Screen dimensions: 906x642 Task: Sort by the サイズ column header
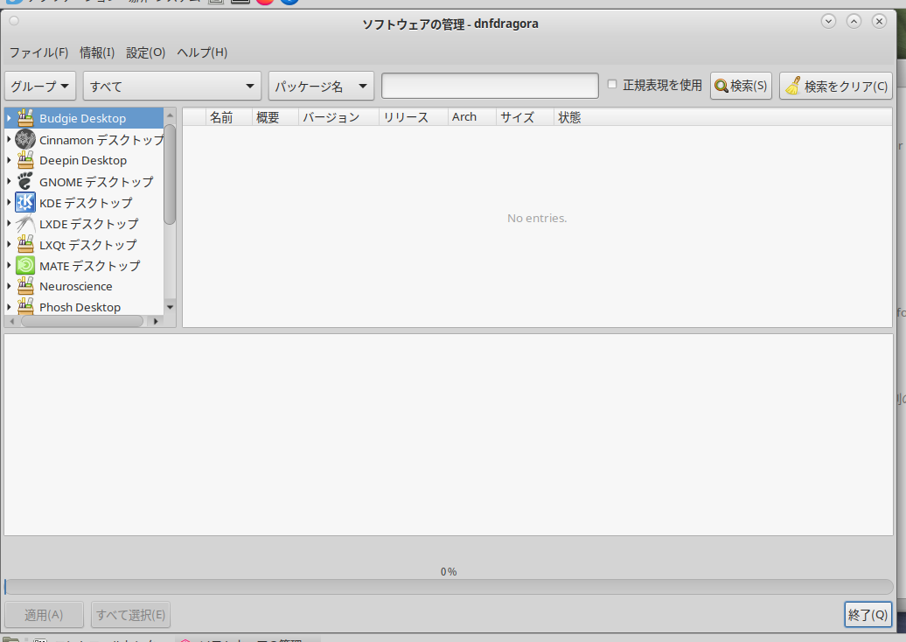point(525,117)
